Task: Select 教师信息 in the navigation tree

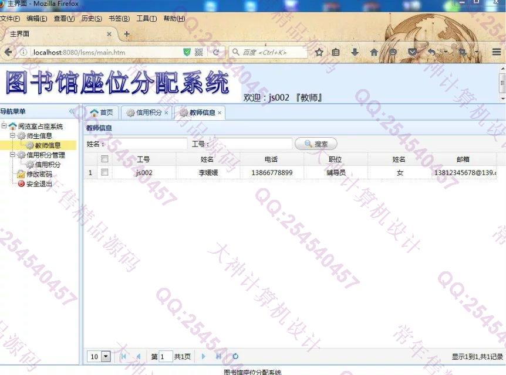Action: 48,145
